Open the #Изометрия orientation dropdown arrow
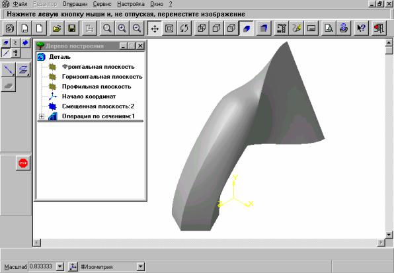This screenshot has height=273, width=394. (141, 266)
